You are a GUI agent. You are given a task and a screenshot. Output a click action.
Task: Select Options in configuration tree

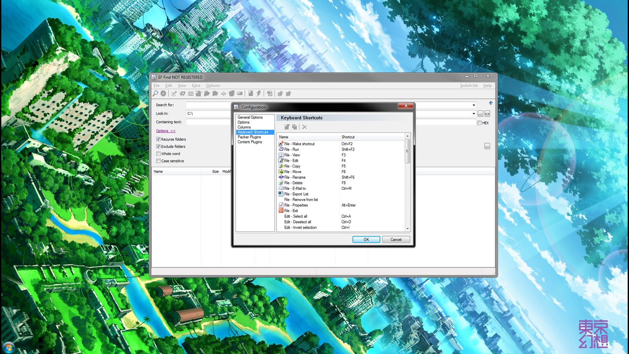(x=244, y=123)
